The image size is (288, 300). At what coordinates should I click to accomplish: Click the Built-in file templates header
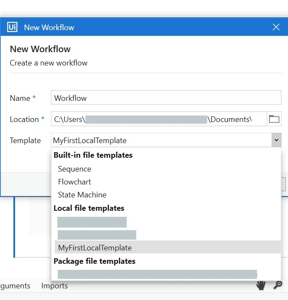[93, 155]
